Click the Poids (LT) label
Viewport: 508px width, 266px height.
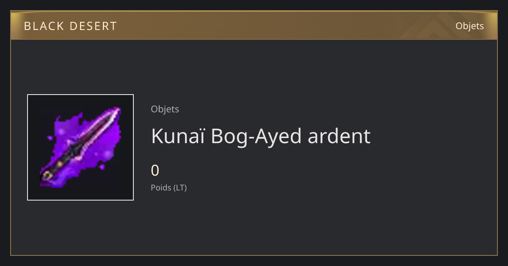[169, 187]
